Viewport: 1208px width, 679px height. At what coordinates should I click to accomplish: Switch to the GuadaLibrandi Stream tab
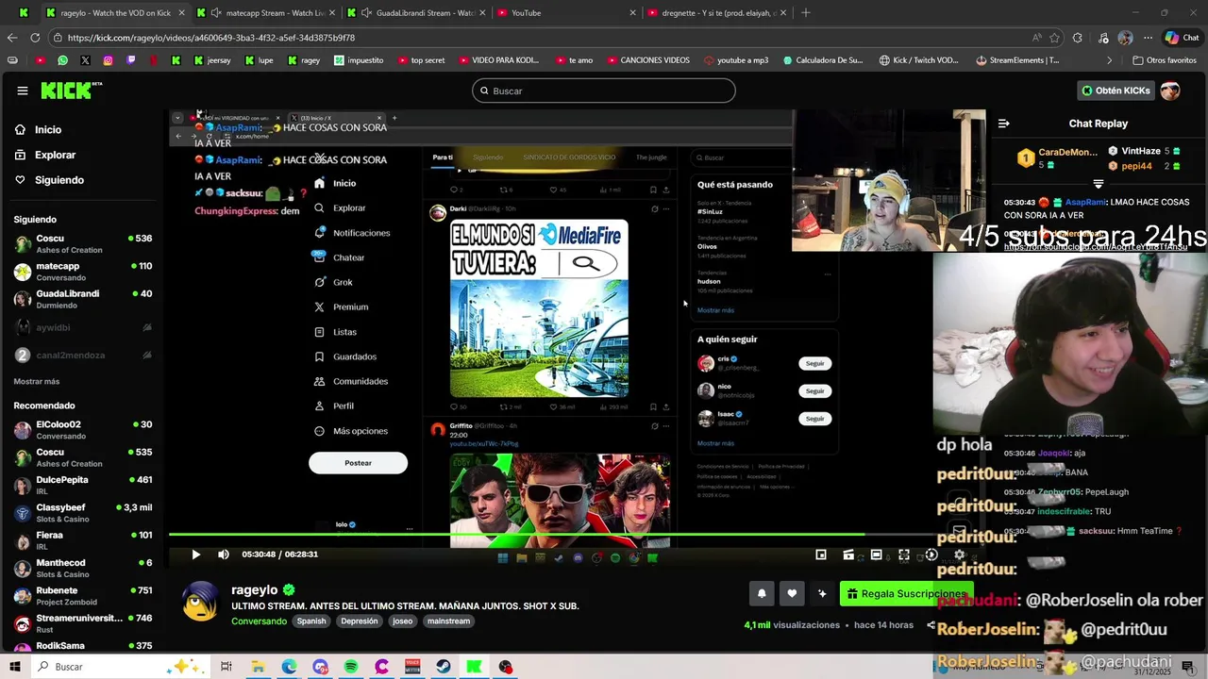(415, 13)
